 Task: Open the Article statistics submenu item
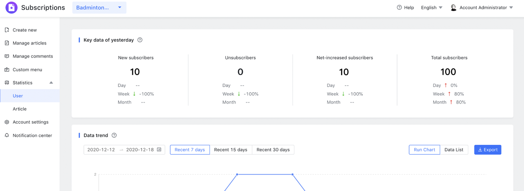[x=20, y=109]
